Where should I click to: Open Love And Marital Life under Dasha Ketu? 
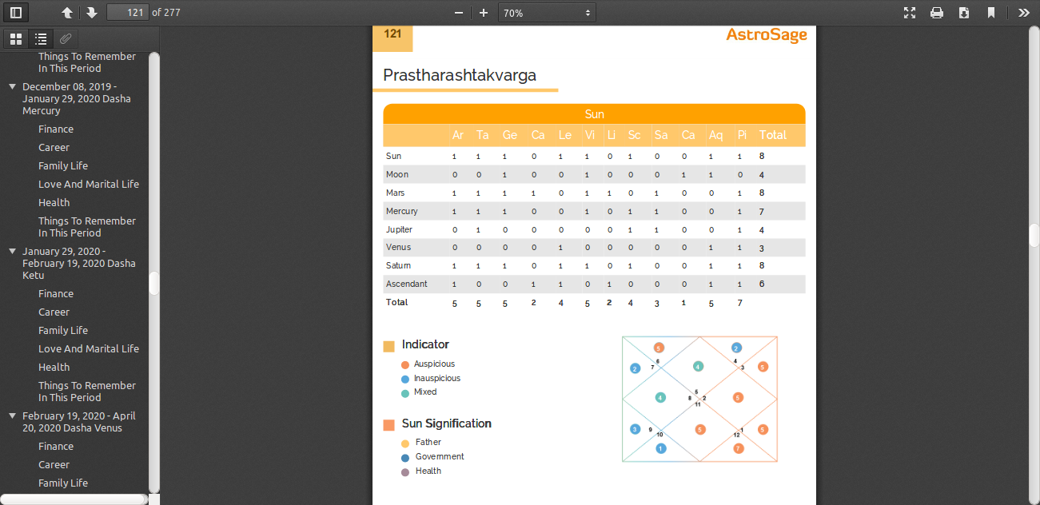pos(89,348)
